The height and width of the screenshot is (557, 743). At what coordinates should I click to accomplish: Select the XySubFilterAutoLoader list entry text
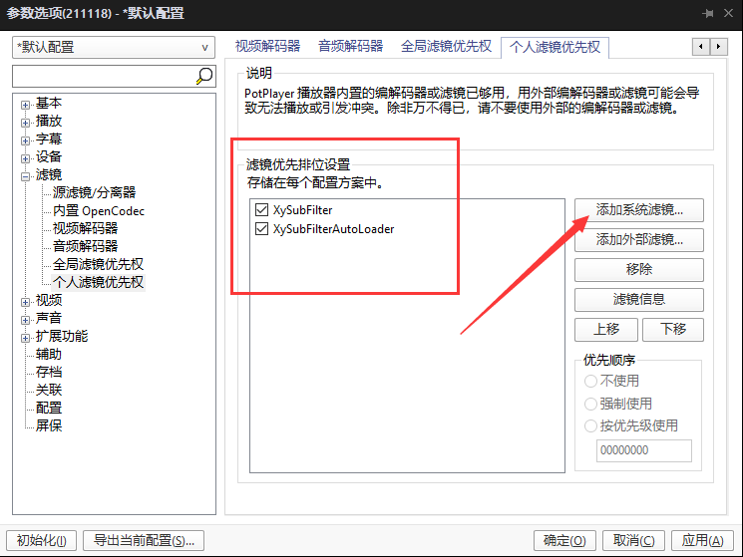click(x=333, y=229)
